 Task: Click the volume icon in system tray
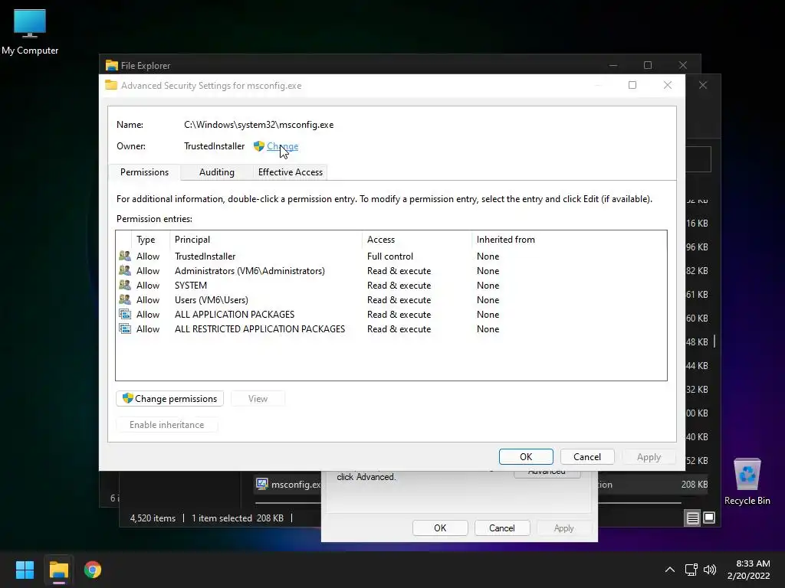click(x=709, y=570)
